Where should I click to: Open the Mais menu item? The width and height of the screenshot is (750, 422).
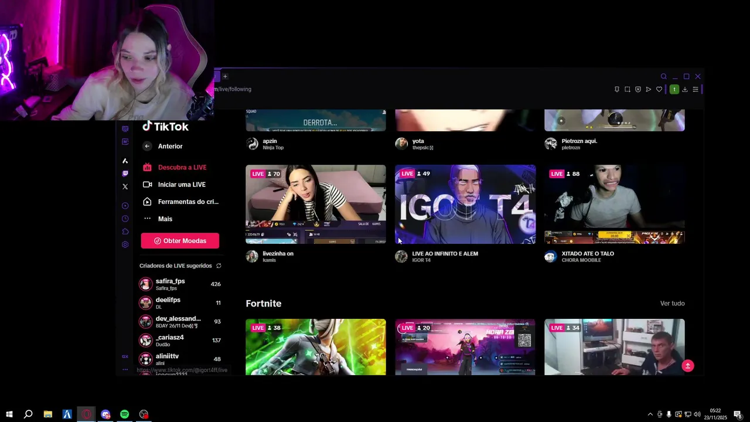[158, 219]
